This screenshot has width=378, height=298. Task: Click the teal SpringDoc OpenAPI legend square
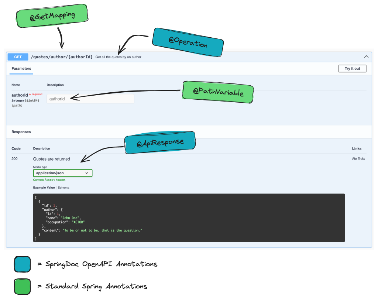pos(22,264)
